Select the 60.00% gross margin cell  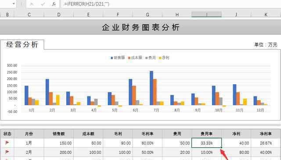(148, 143)
